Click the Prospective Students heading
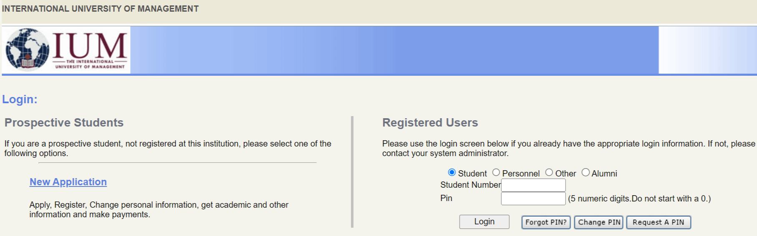This screenshot has width=757, height=236. pyautogui.click(x=64, y=123)
